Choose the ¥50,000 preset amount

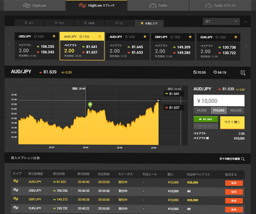tap(236, 111)
